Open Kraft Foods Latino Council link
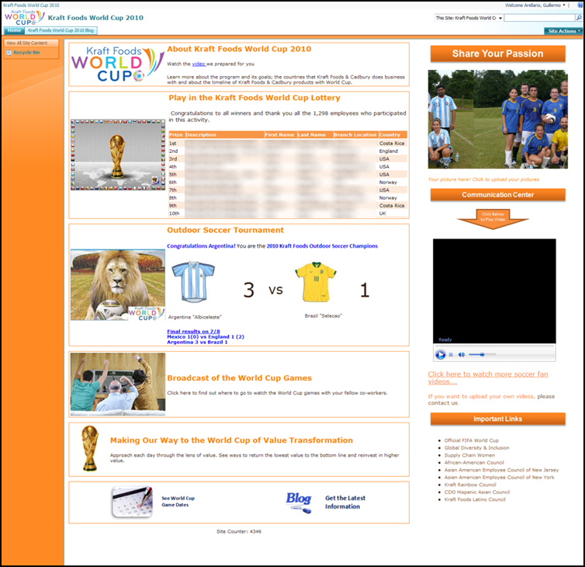The image size is (585, 567). 475,499
